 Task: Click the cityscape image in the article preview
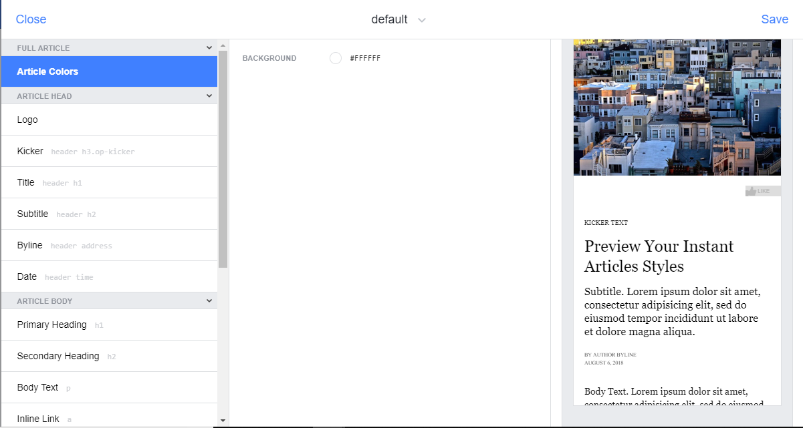pos(677,107)
